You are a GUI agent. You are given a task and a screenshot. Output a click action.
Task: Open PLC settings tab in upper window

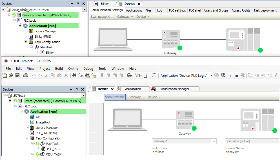click(x=177, y=10)
